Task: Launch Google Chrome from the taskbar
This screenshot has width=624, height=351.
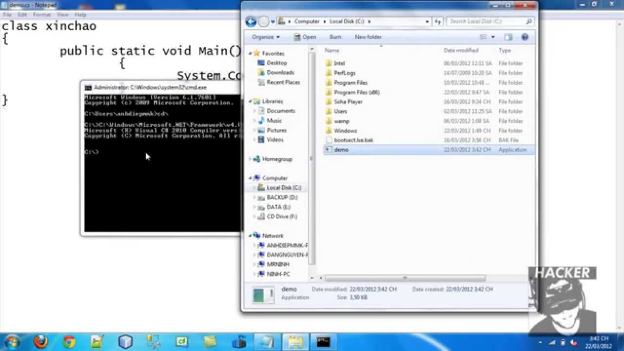Action: (69, 342)
